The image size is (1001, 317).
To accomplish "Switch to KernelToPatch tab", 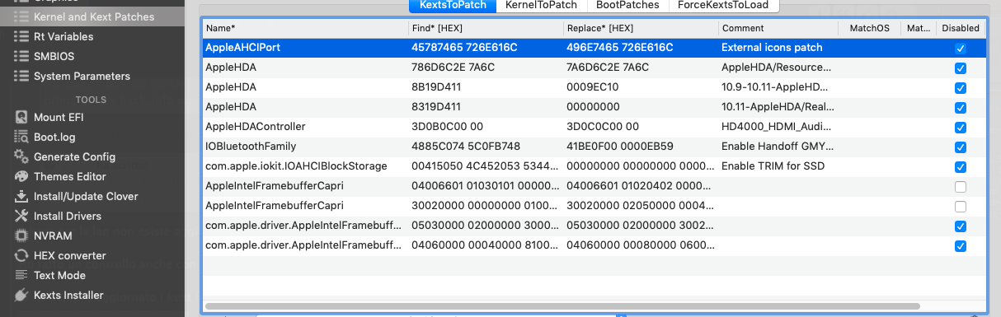I will [542, 5].
